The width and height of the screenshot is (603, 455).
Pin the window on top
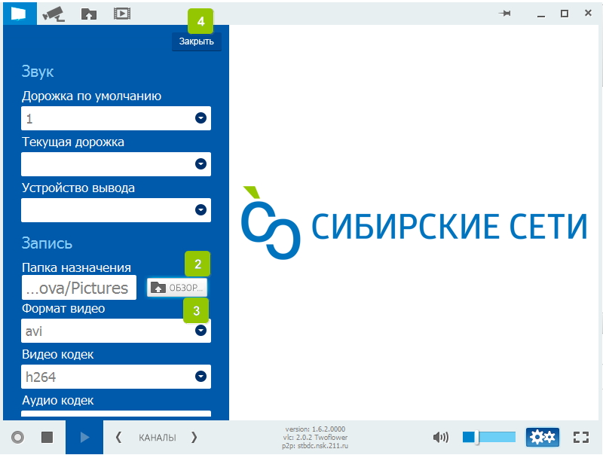pos(505,14)
